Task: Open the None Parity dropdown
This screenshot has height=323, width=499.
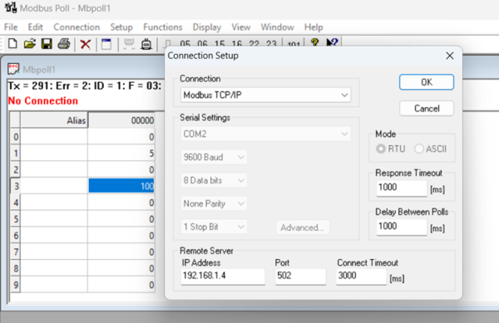Action: pos(214,203)
